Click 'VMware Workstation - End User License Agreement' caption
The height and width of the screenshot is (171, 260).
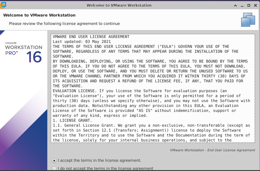tap(213, 150)
